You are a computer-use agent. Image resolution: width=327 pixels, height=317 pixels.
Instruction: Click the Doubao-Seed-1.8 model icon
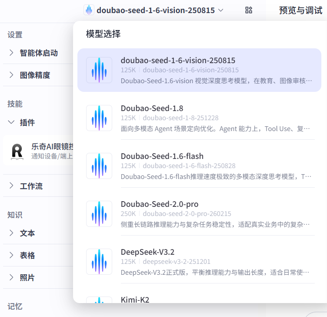click(99, 118)
